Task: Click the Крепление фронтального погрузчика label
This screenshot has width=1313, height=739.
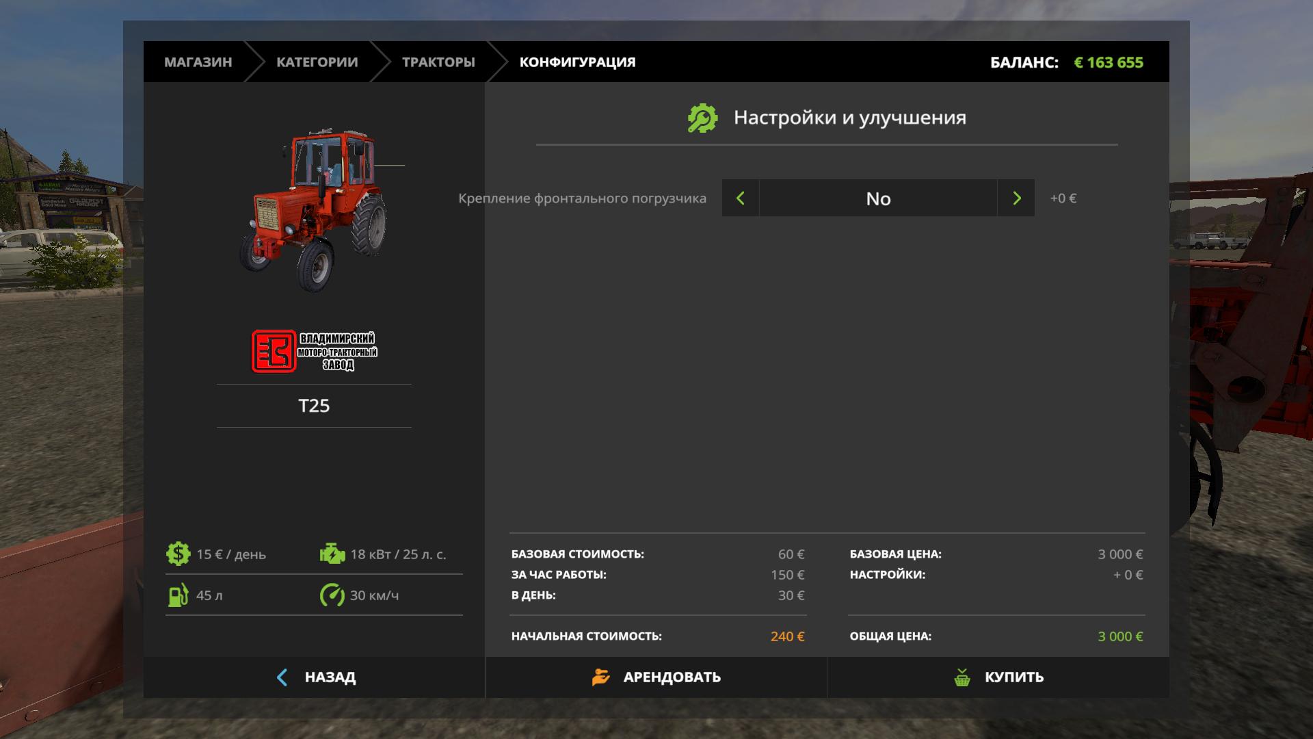Action: click(582, 198)
